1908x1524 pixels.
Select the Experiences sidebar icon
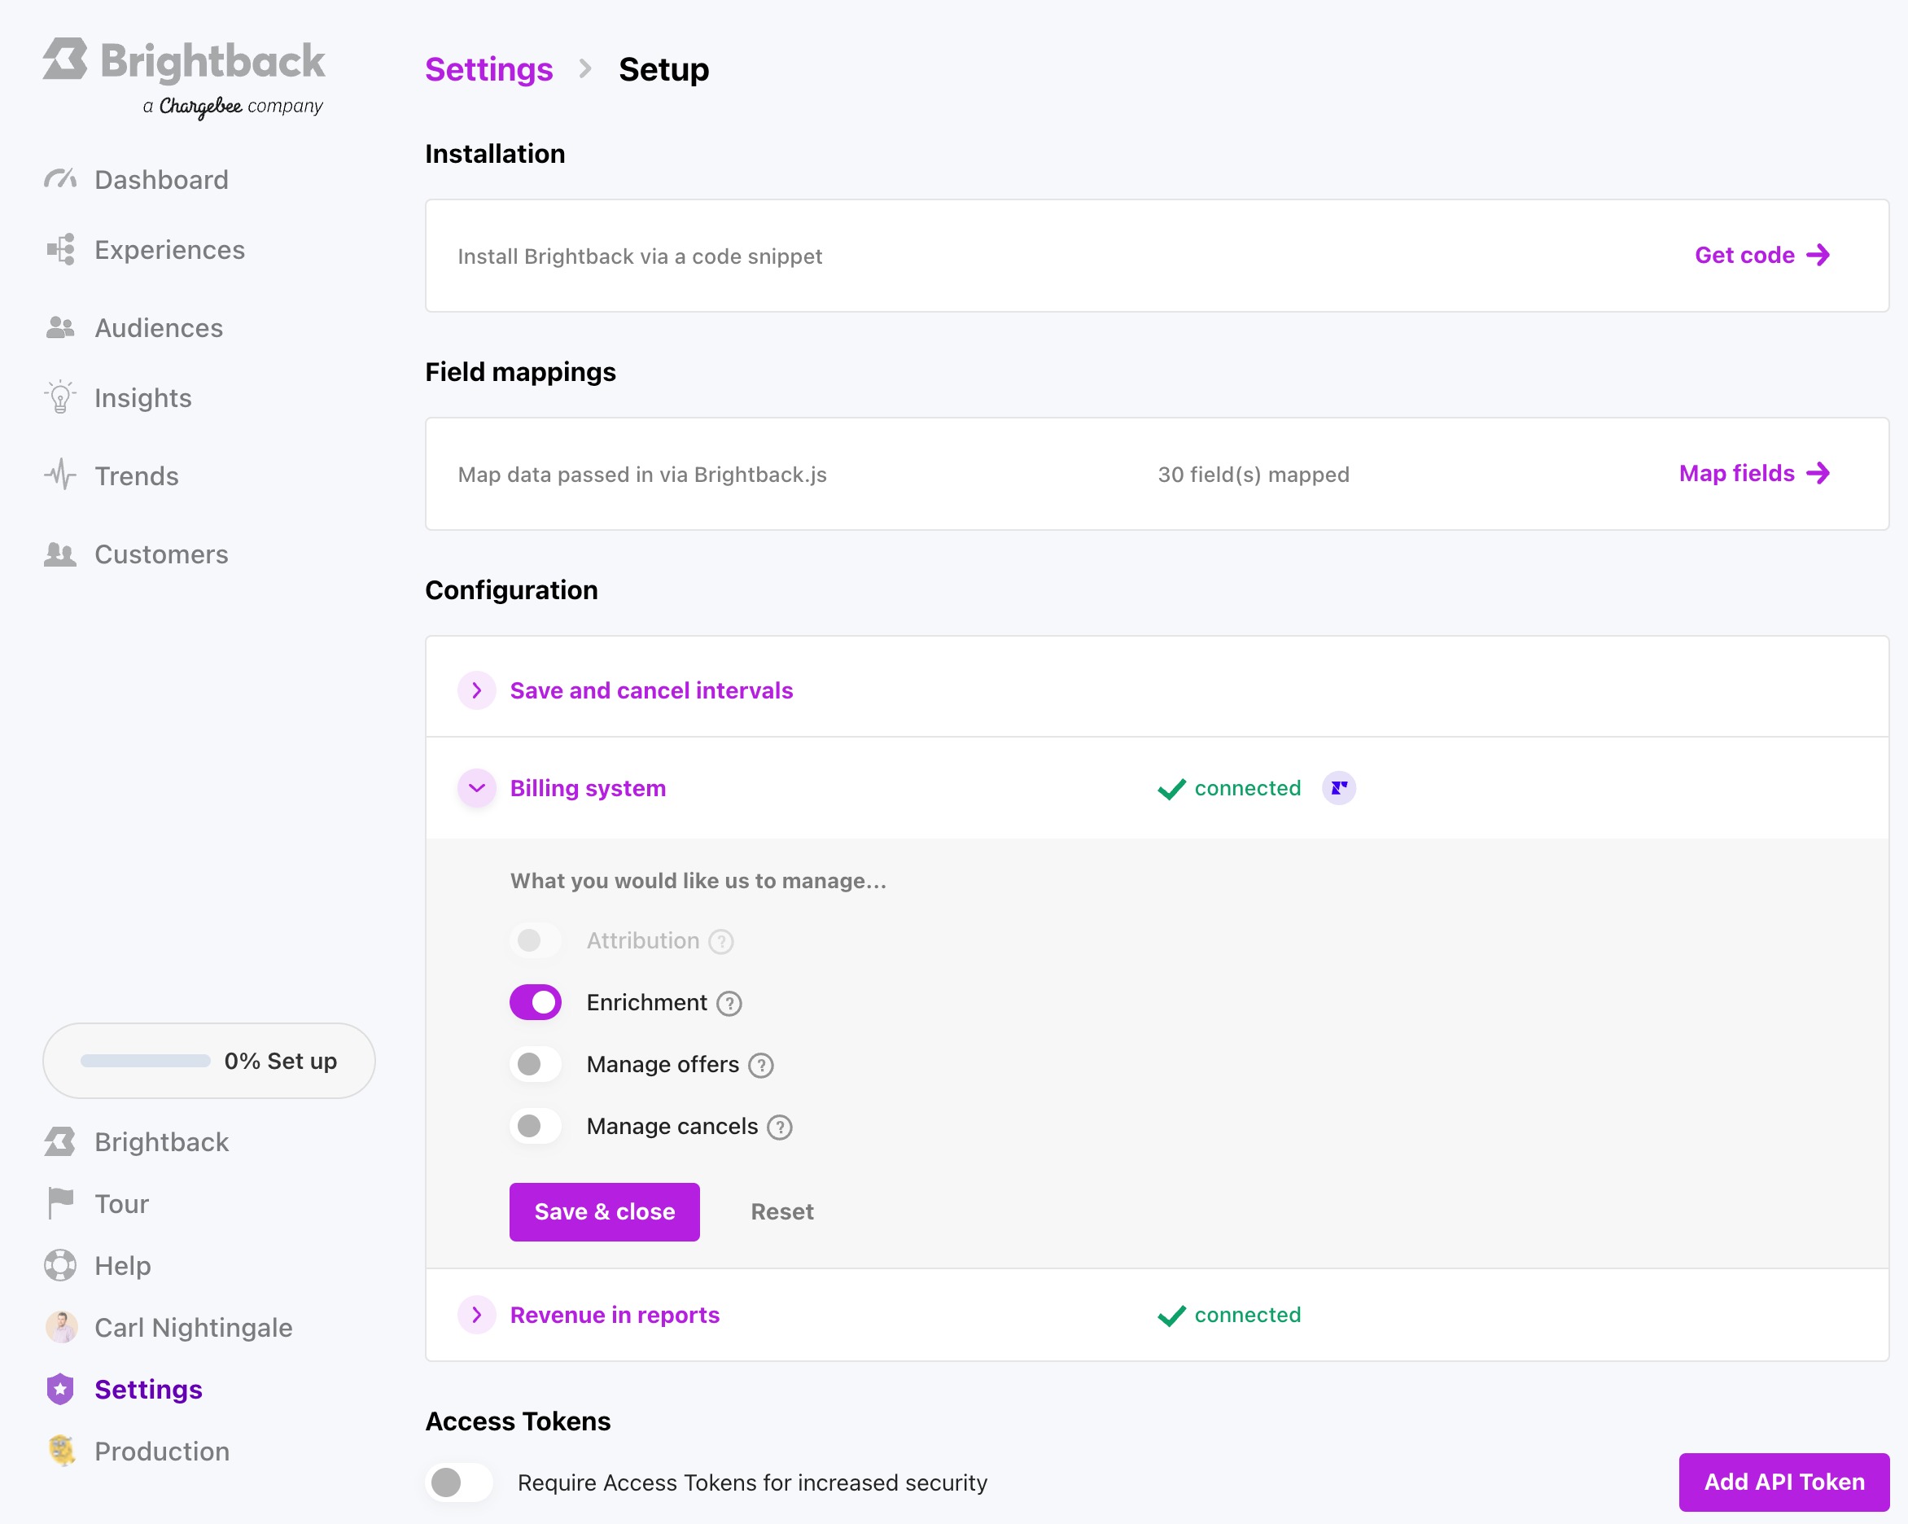click(x=59, y=251)
